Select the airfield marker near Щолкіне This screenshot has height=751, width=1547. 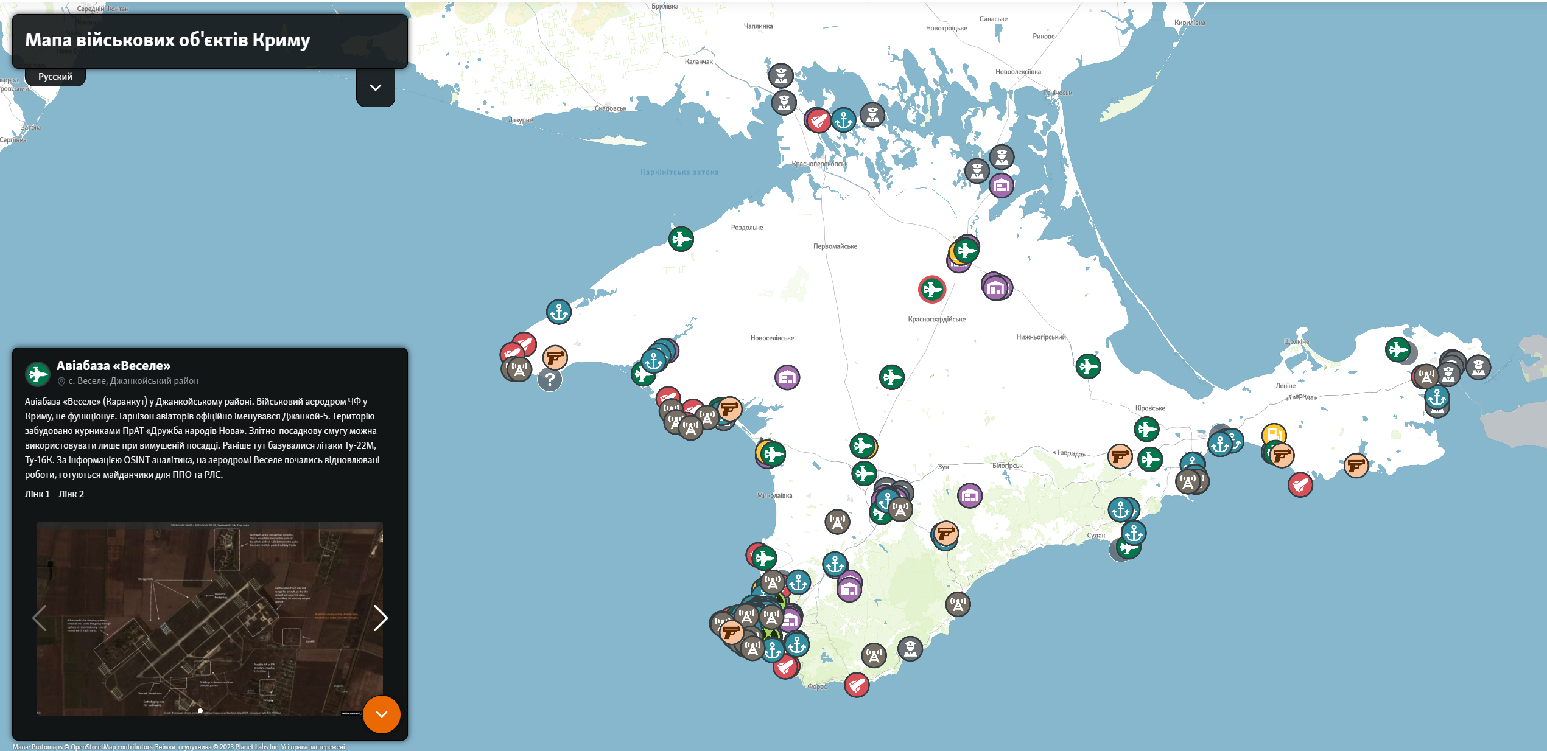pyautogui.click(x=1398, y=349)
